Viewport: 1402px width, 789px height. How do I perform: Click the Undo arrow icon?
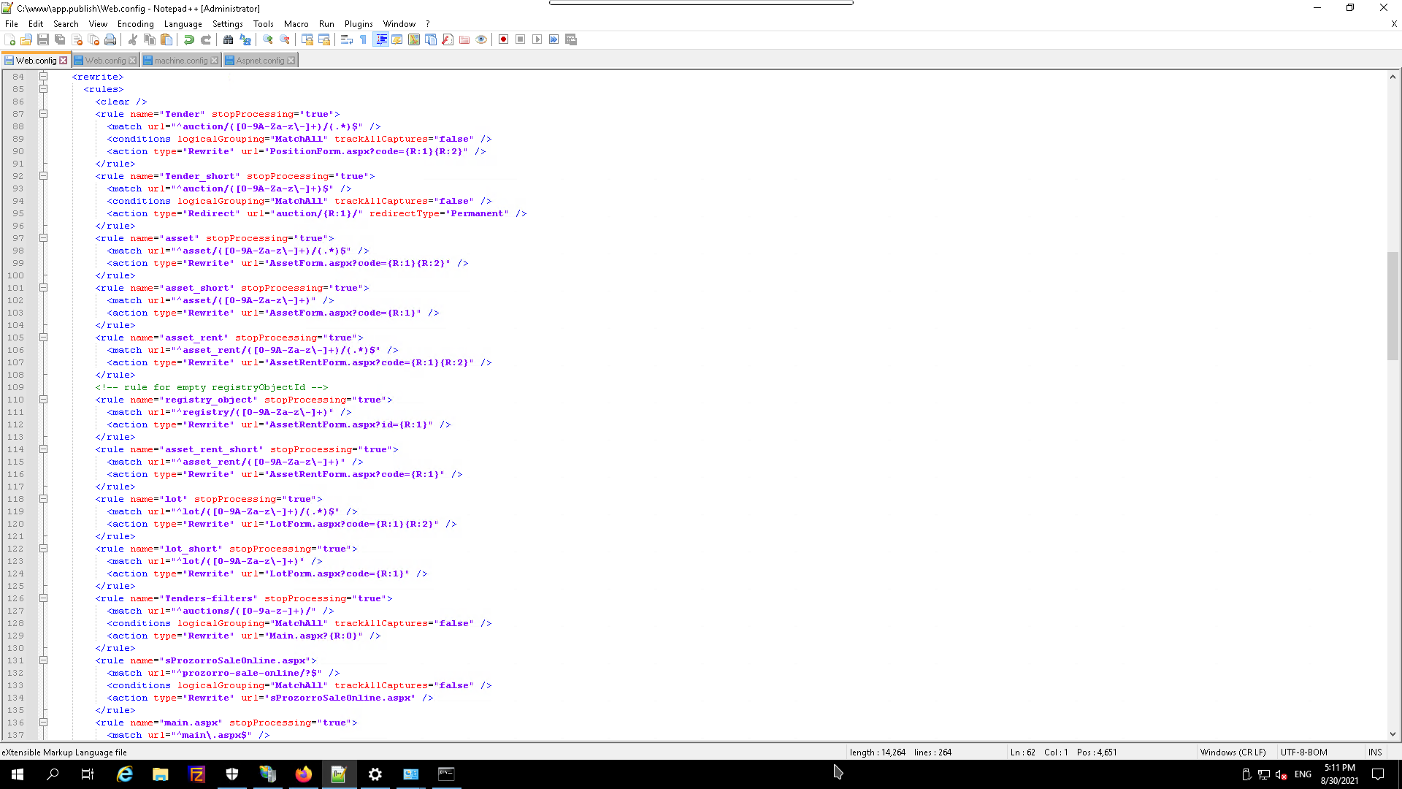click(x=189, y=39)
